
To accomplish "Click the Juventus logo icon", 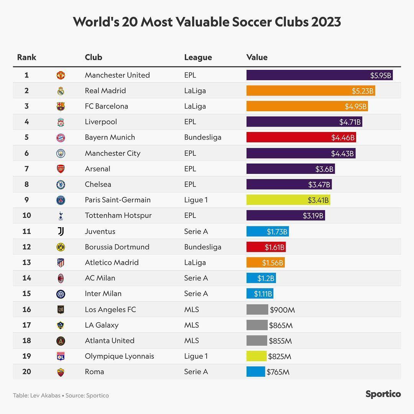I will (61, 231).
